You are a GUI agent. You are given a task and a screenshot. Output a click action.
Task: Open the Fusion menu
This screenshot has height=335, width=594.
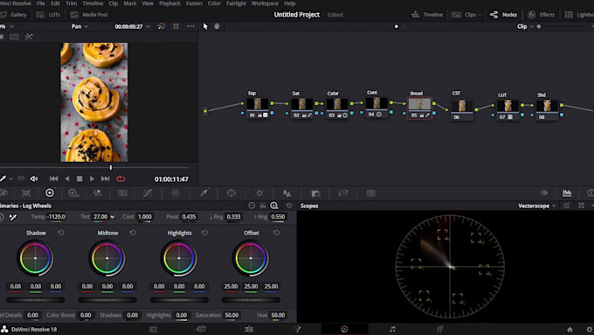(194, 3)
